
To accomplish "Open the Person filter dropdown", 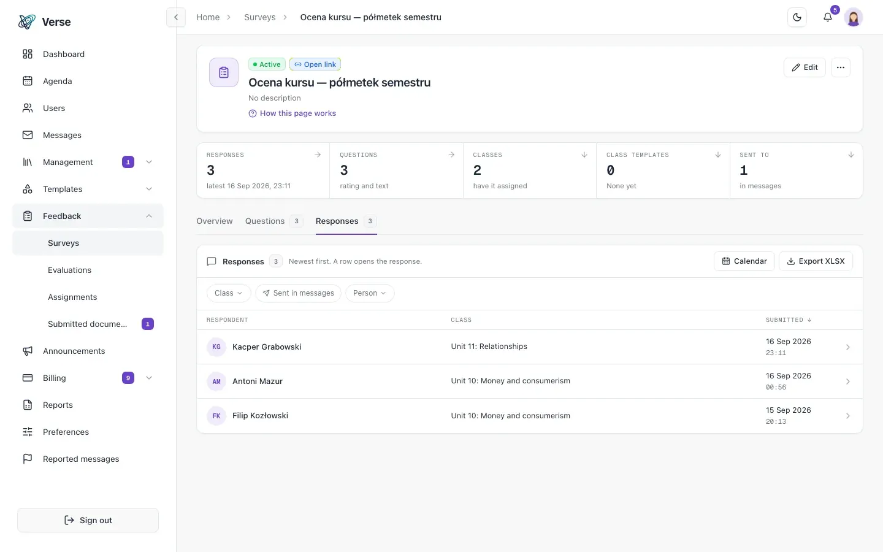I will click(370, 293).
